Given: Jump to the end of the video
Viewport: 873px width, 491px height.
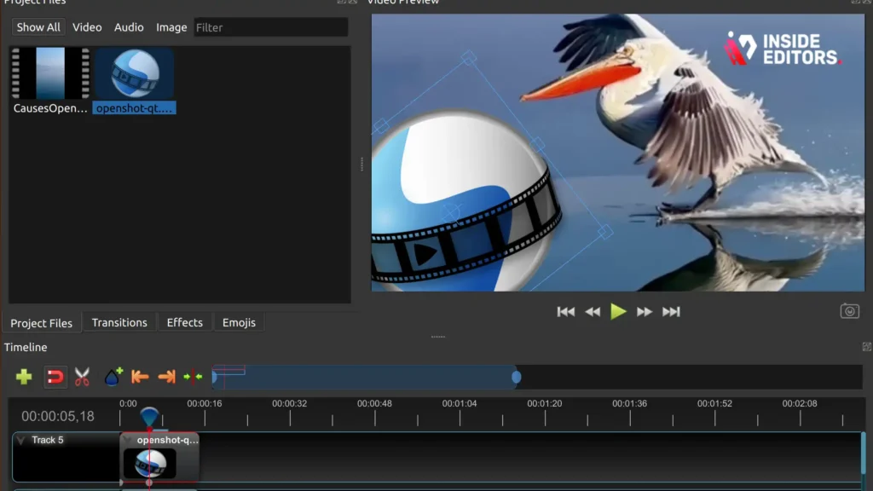Looking at the screenshot, I should point(671,312).
